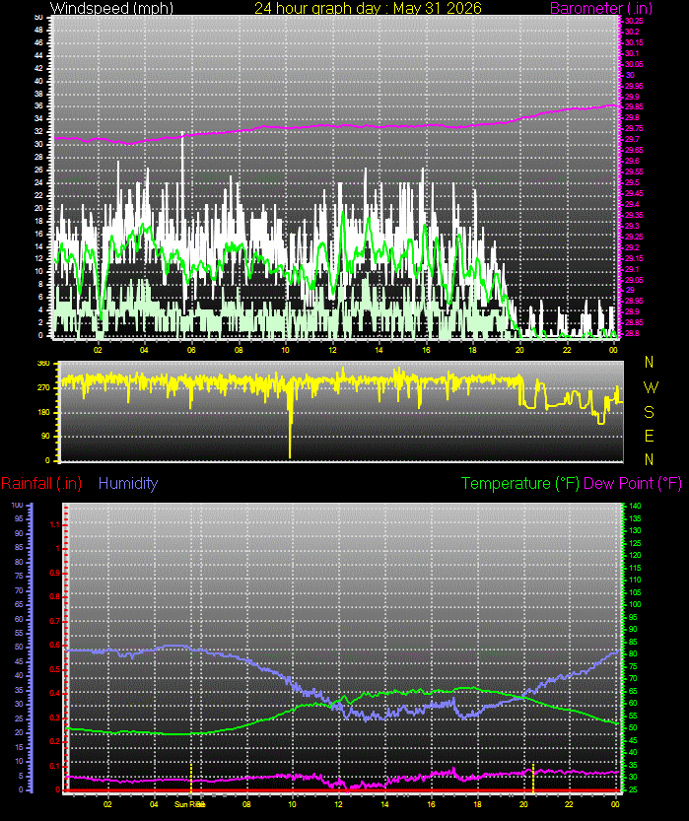This screenshot has height=821, width=689.
Task: Click "48" on the windspeed axis
Action: coord(38,31)
